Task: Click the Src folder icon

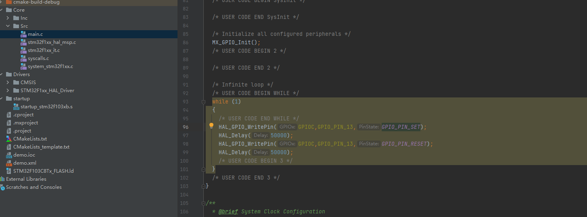Action: point(16,26)
